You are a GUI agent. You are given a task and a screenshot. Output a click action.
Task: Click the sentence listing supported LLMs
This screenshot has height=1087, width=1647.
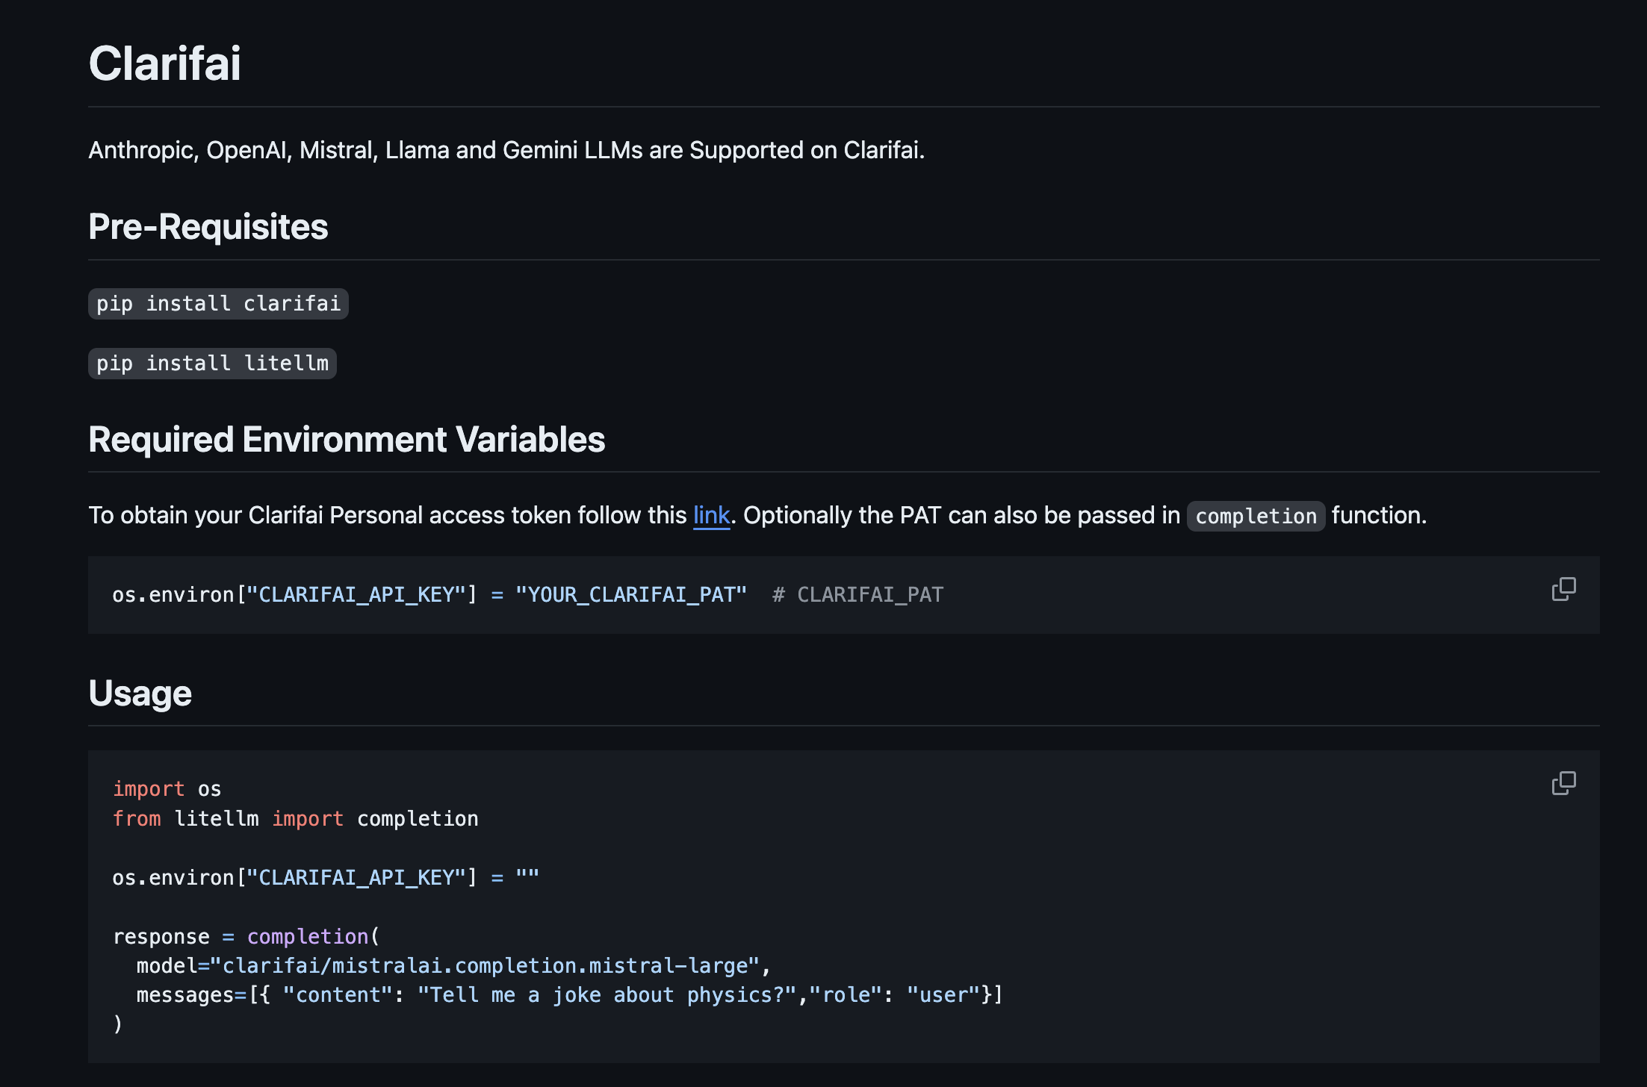coord(506,150)
